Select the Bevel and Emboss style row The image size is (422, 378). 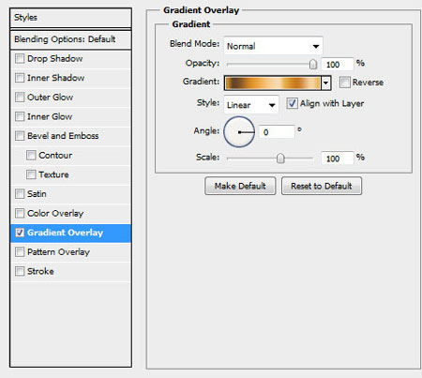click(x=70, y=136)
